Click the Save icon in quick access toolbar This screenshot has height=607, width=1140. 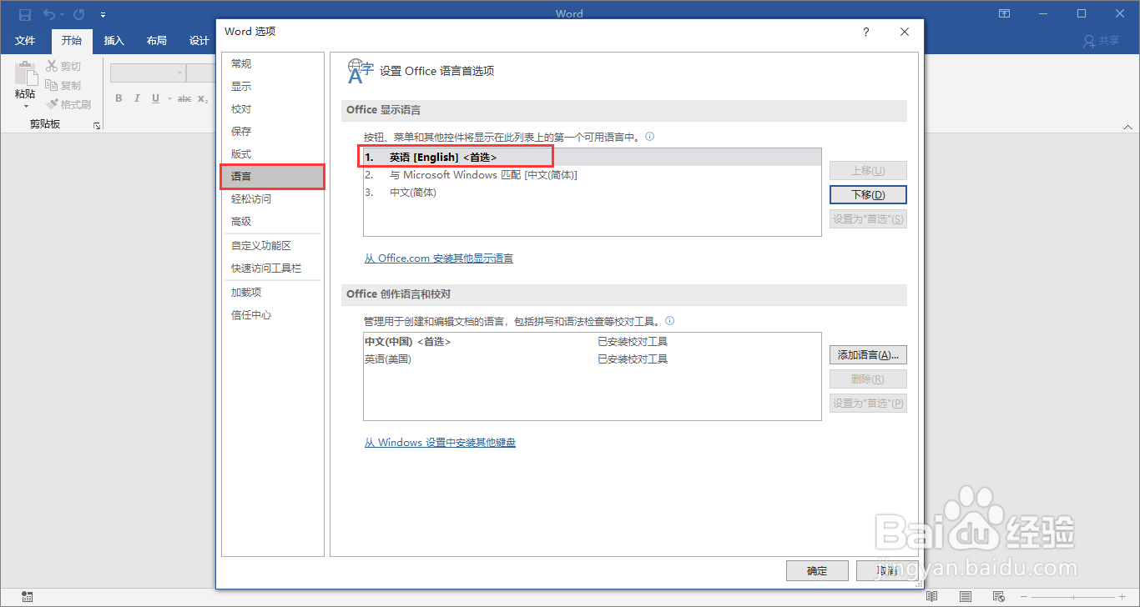(x=25, y=14)
